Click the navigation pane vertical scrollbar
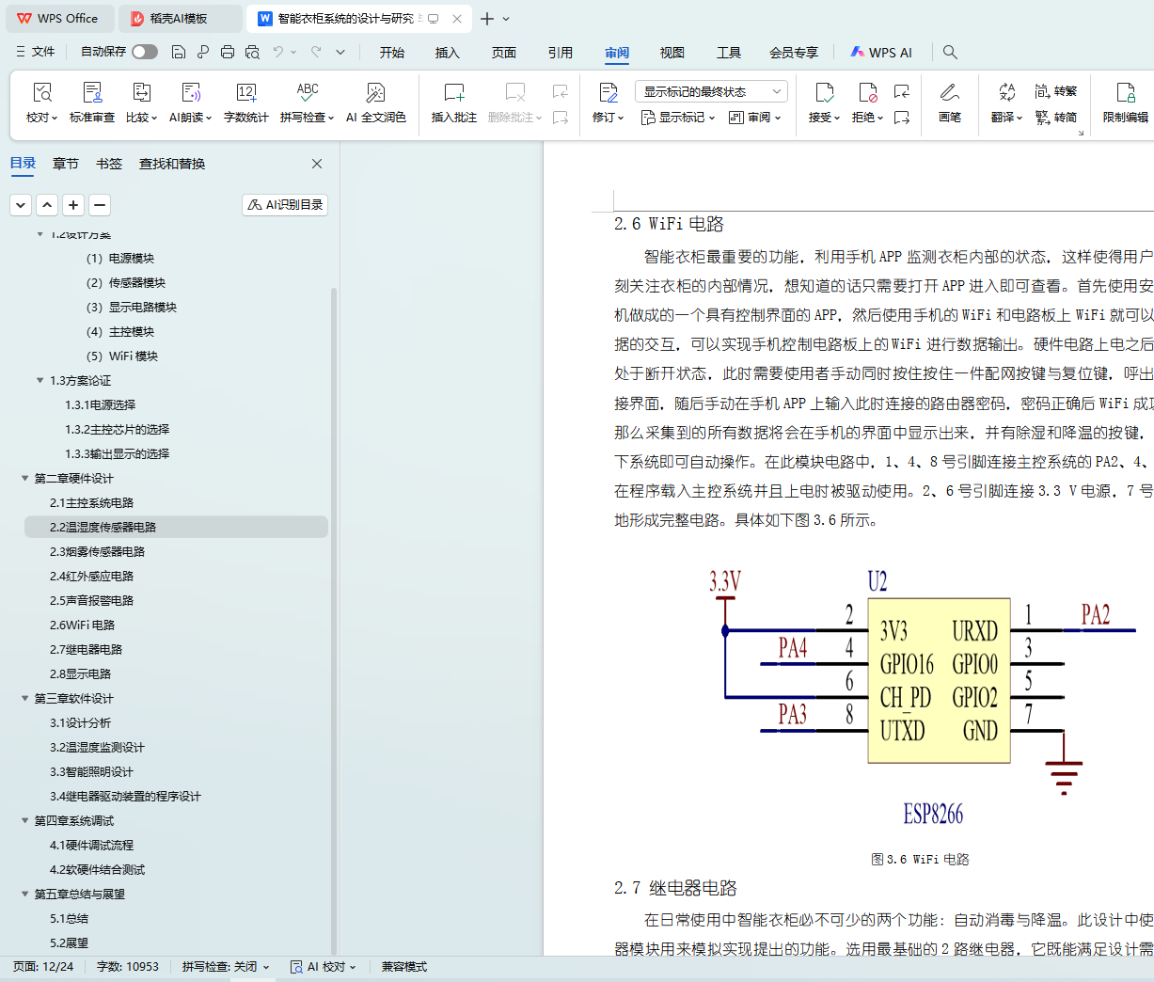 click(334, 611)
